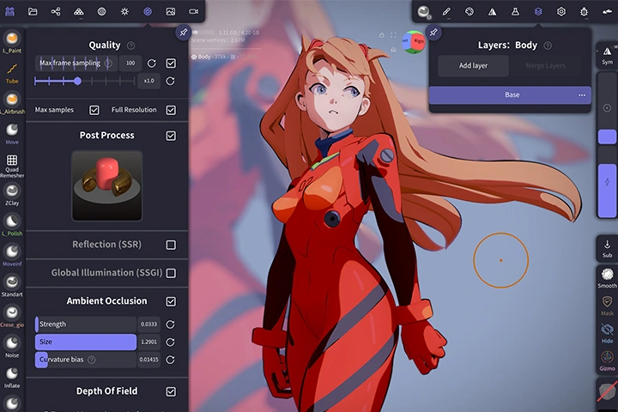The image size is (618, 412).
Task: Open the files folder menu
Action: (33, 11)
